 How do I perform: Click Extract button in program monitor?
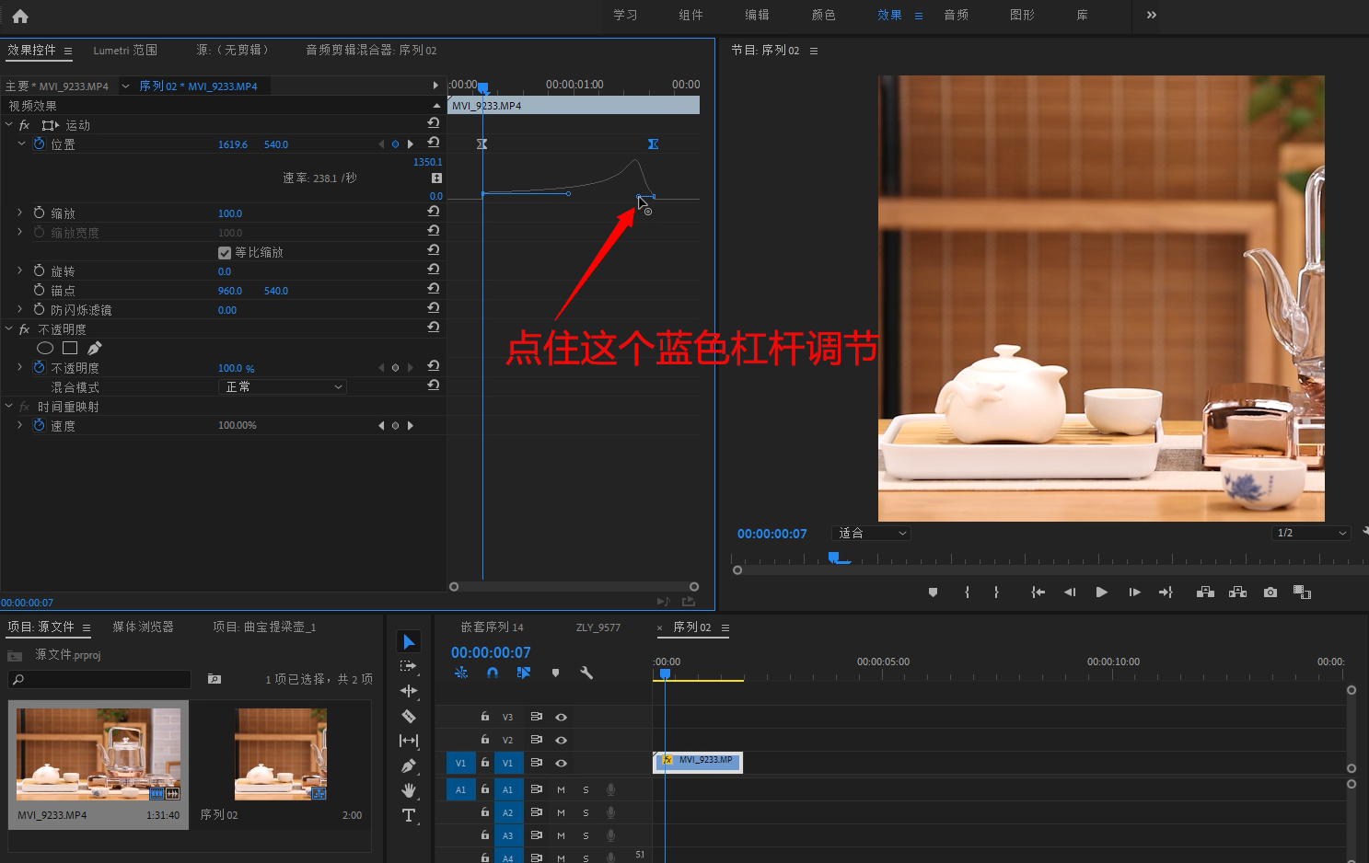click(x=1237, y=593)
